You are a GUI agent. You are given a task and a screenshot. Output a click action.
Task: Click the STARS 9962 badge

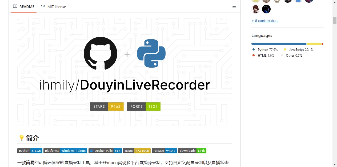107,106
